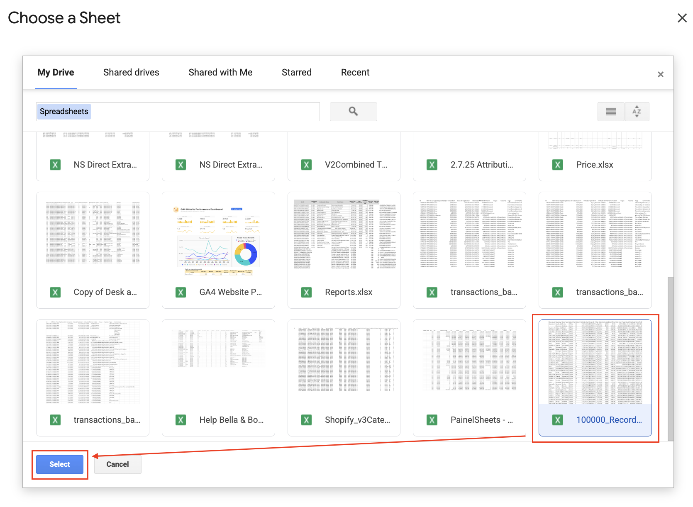
Task: Switch to Shared with Me tab
Action: pyautogui.click(x=220, y=73)
